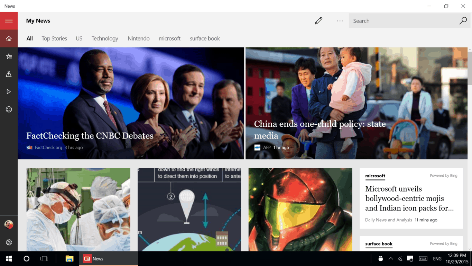Screen dimensions: 472x266
Task: Open China ends one-child policy headline
Action: [x=320, y=130]
